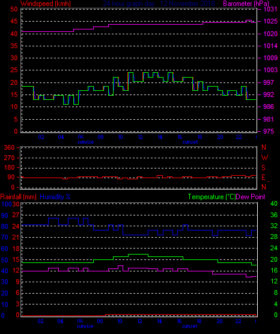
Task: Select the 24 hour graph date title
Action: [x=159, y=4]
